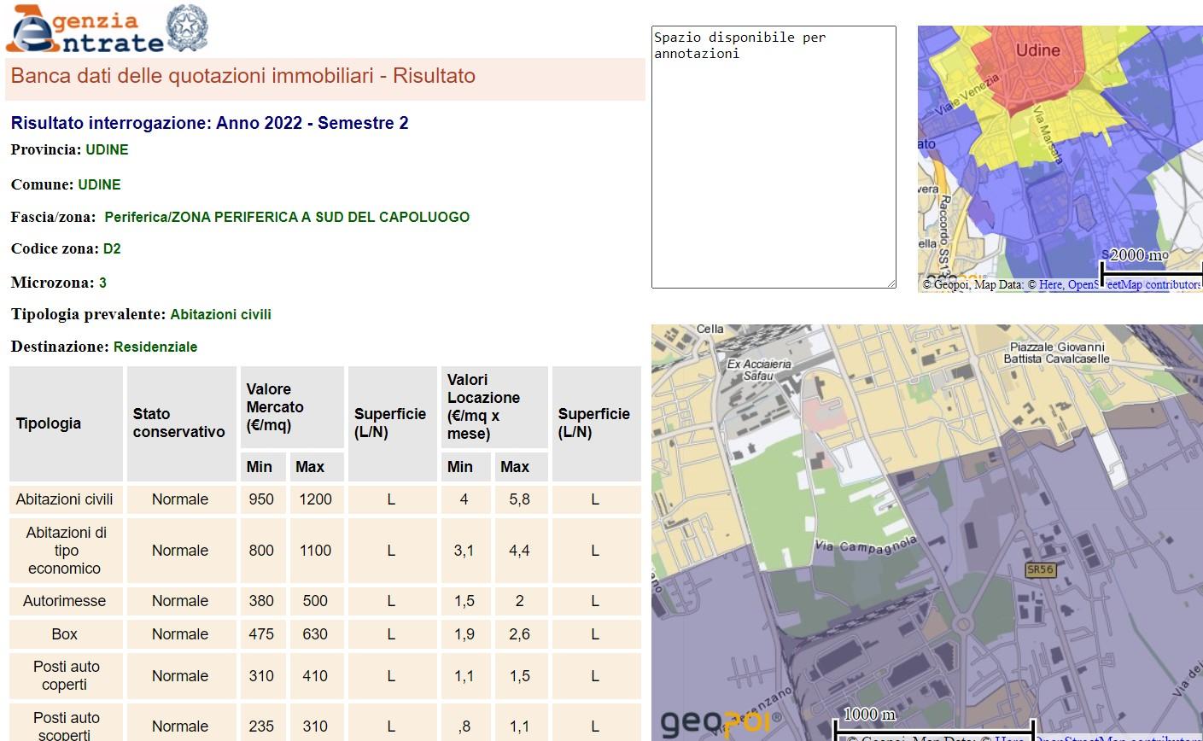The image size is (1203, 741).
Task: Click Piazzale Giovanni Battista Cavalcaselle label
Action: click(x=1056, y=353)
